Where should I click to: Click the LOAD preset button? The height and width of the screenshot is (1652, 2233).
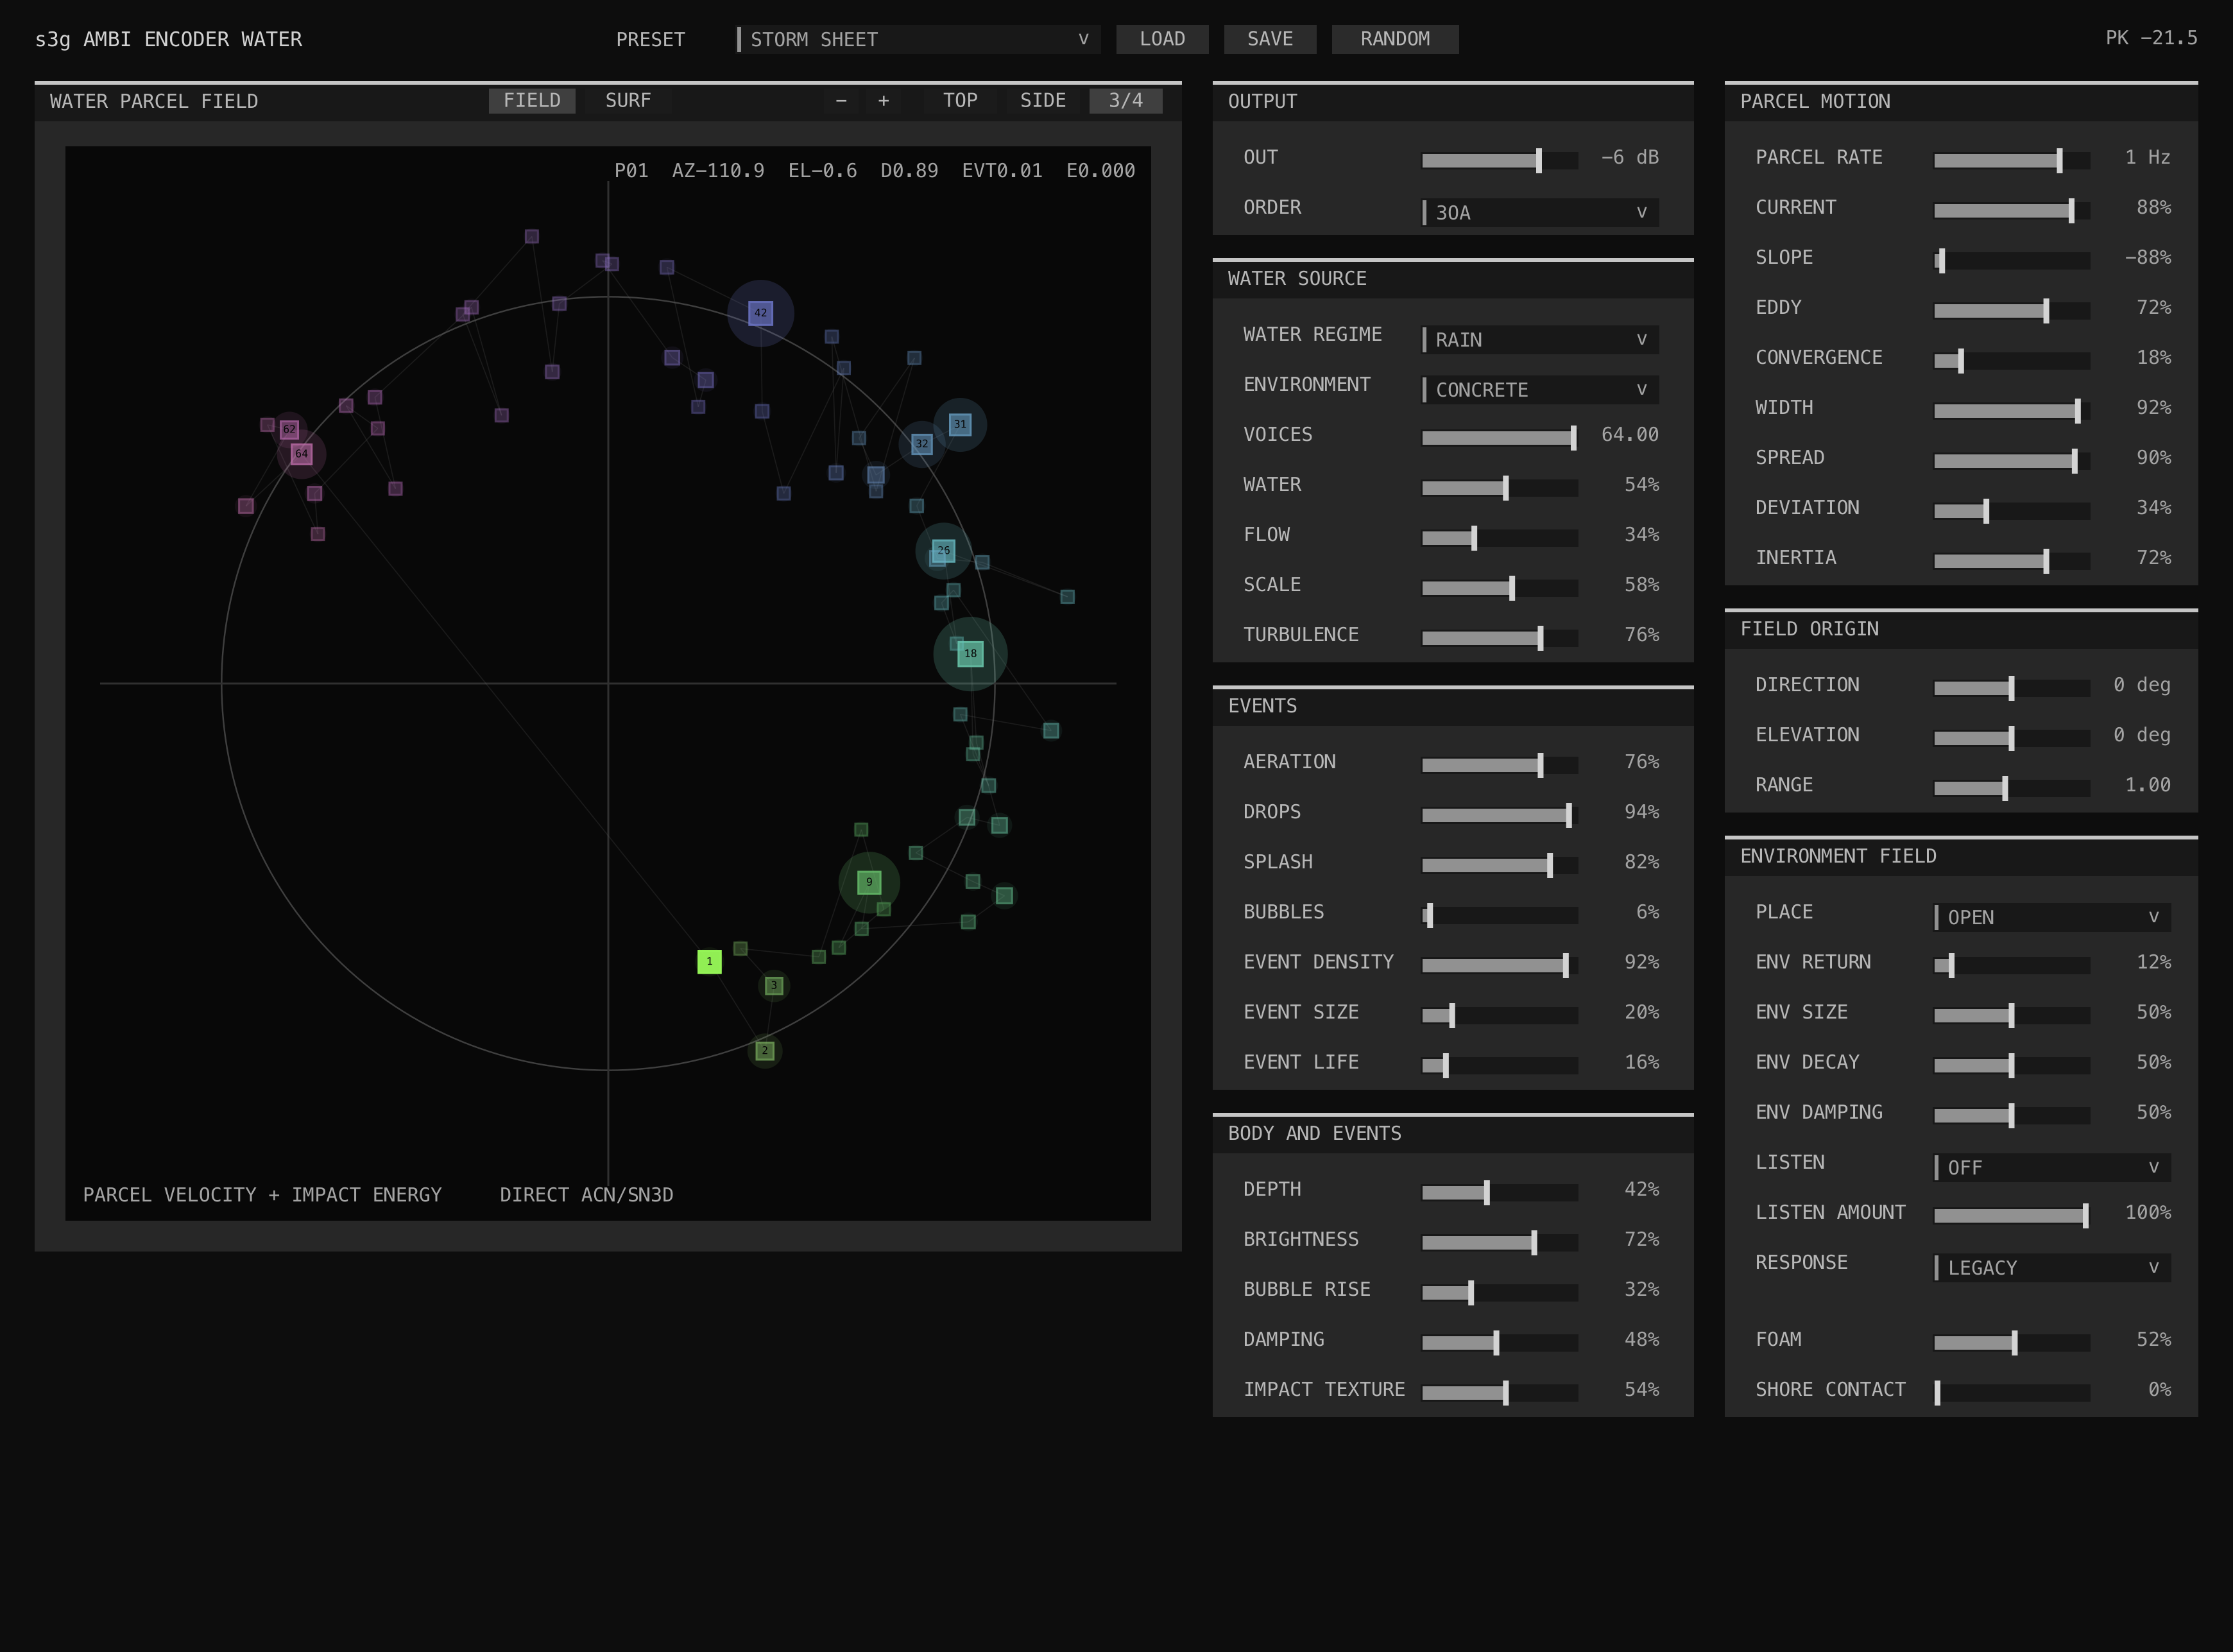click(1163, 39)
